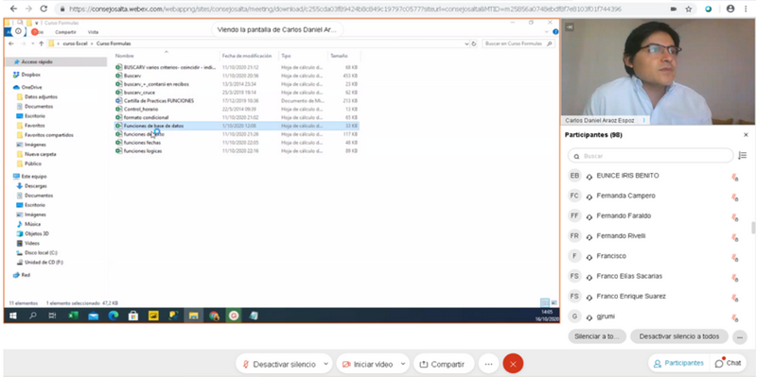The height and width of the screenshot is (377, 757).
Task: Start your camera with Iniciar vídeo
Action: 367,364
